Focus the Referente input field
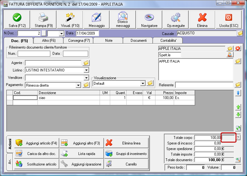 204,85
